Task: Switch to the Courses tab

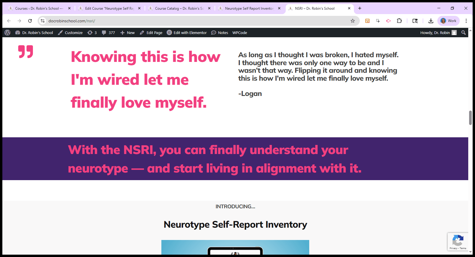Action: [39, 9]
